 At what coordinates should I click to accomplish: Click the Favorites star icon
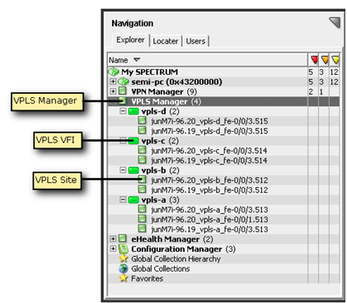[124, 278]
